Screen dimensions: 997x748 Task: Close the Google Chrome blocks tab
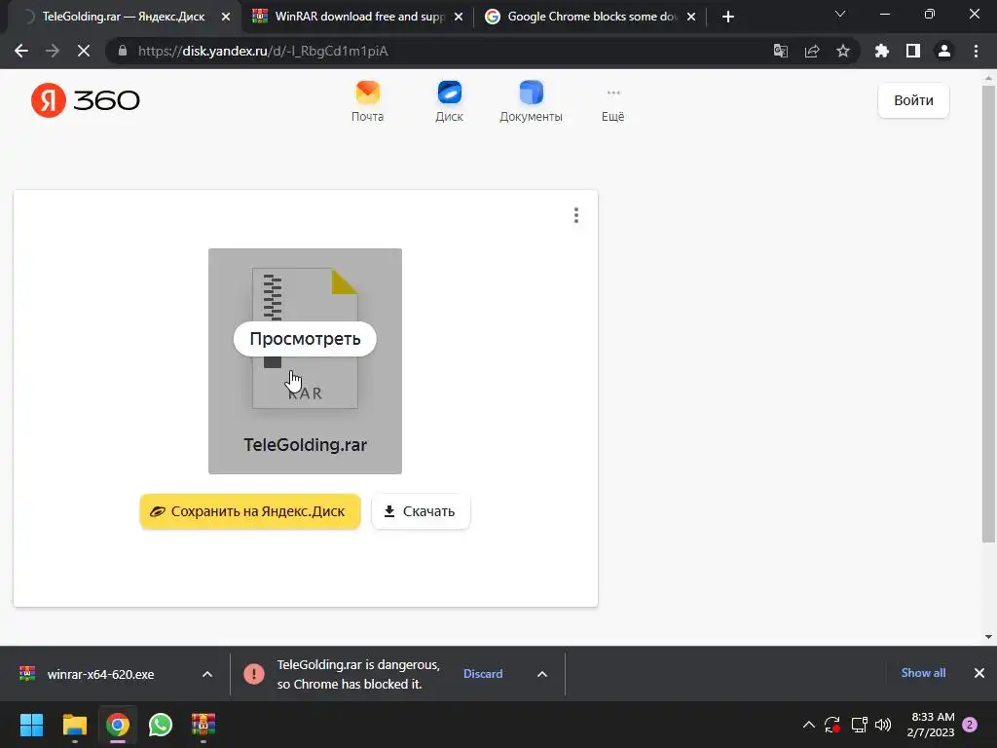(x=691, y=18)
